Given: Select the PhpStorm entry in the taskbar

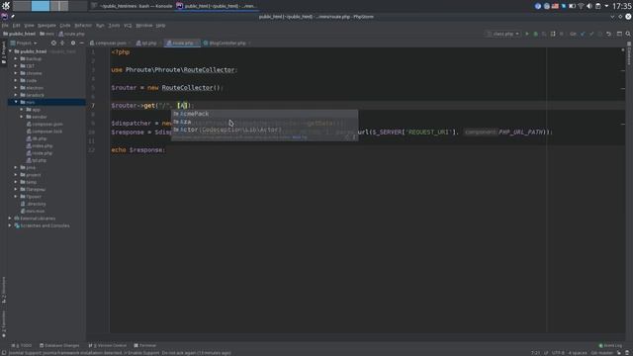Looking at the screenshot, I should point(217,6).
